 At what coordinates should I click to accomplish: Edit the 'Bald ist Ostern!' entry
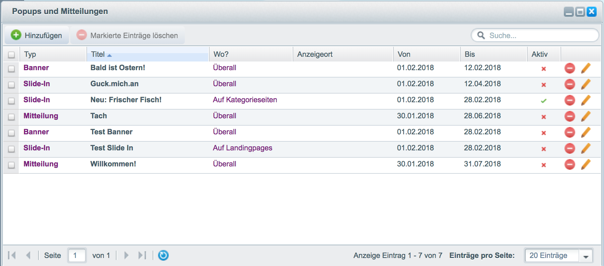(586, 68)
